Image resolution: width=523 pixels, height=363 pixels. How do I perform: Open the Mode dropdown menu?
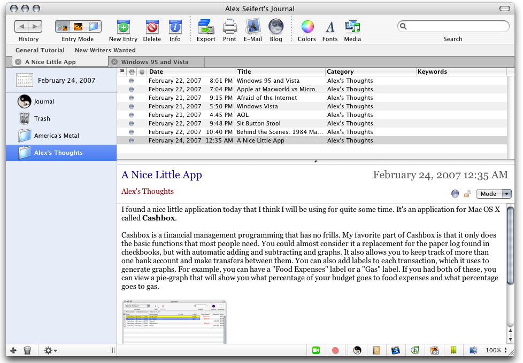494,194
